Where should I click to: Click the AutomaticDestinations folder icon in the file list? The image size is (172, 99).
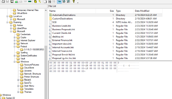pos(50,15)
